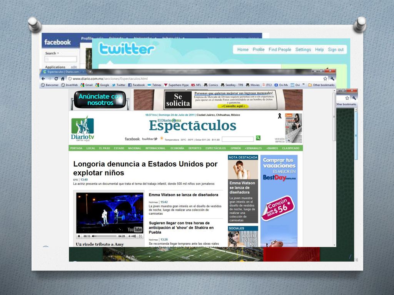
Task: Open Longoria denuncia a Estados Unidos headline
Action: 145,168
